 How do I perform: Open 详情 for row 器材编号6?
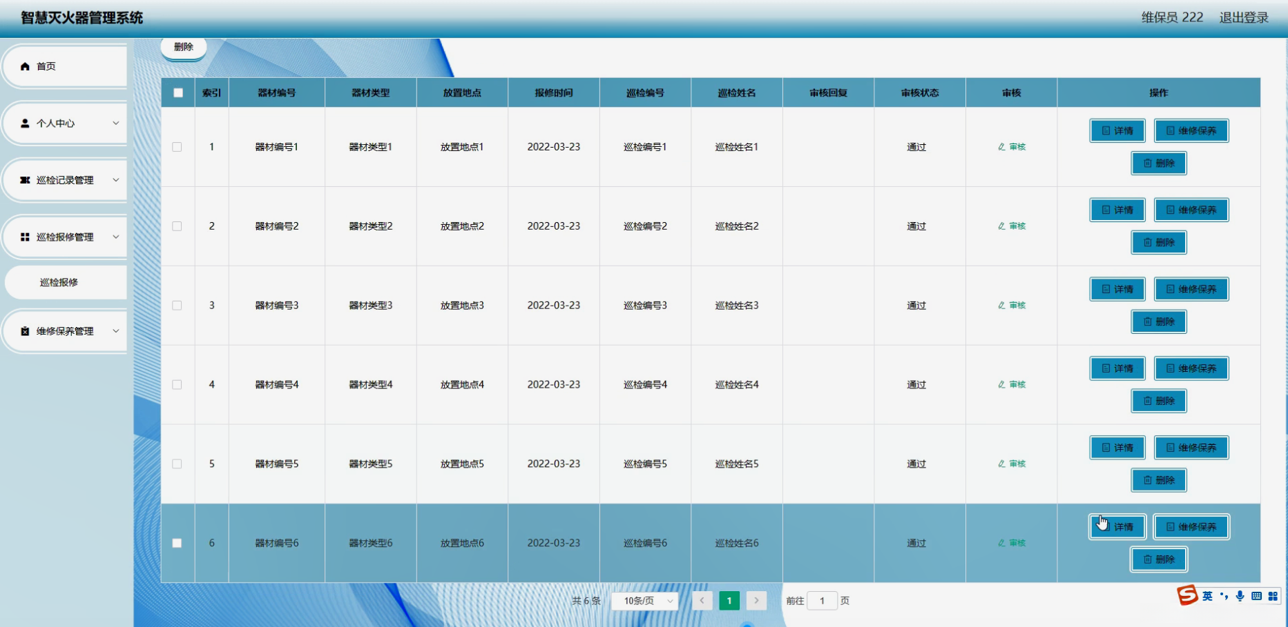click(x=1117, y=528)
